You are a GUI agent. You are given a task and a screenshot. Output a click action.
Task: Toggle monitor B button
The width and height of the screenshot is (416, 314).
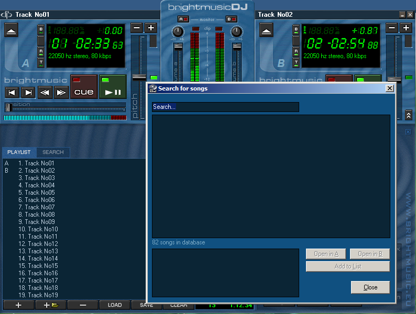click(232, 19)
